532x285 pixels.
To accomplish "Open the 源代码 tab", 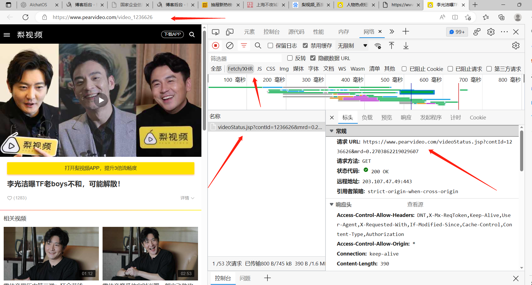I will coord(296,32).
